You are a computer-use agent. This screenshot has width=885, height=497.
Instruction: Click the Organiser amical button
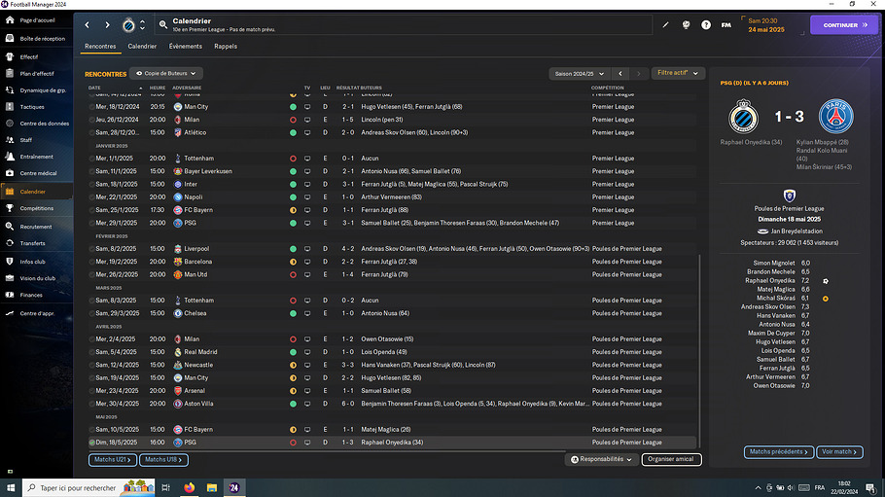pyautogui.click(x=671, y=459)
